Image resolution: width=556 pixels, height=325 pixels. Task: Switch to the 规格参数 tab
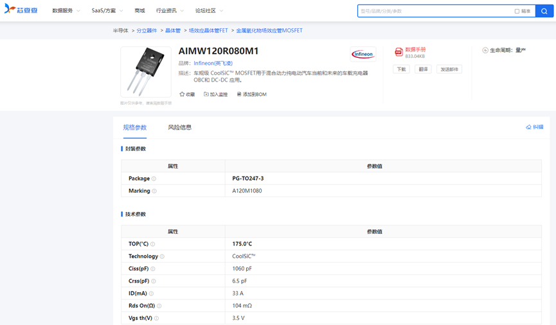(x=135, y=128)
